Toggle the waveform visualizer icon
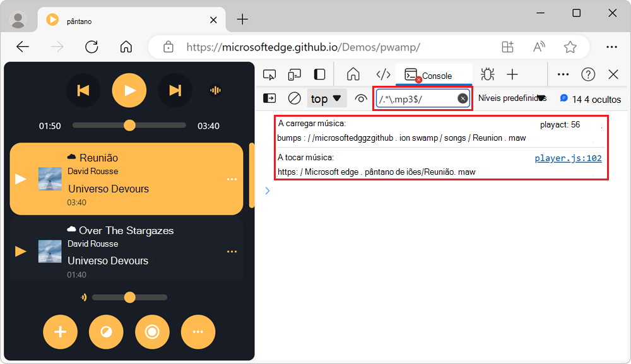This screenshot has height=364, width=631. [x=215, y=90]
